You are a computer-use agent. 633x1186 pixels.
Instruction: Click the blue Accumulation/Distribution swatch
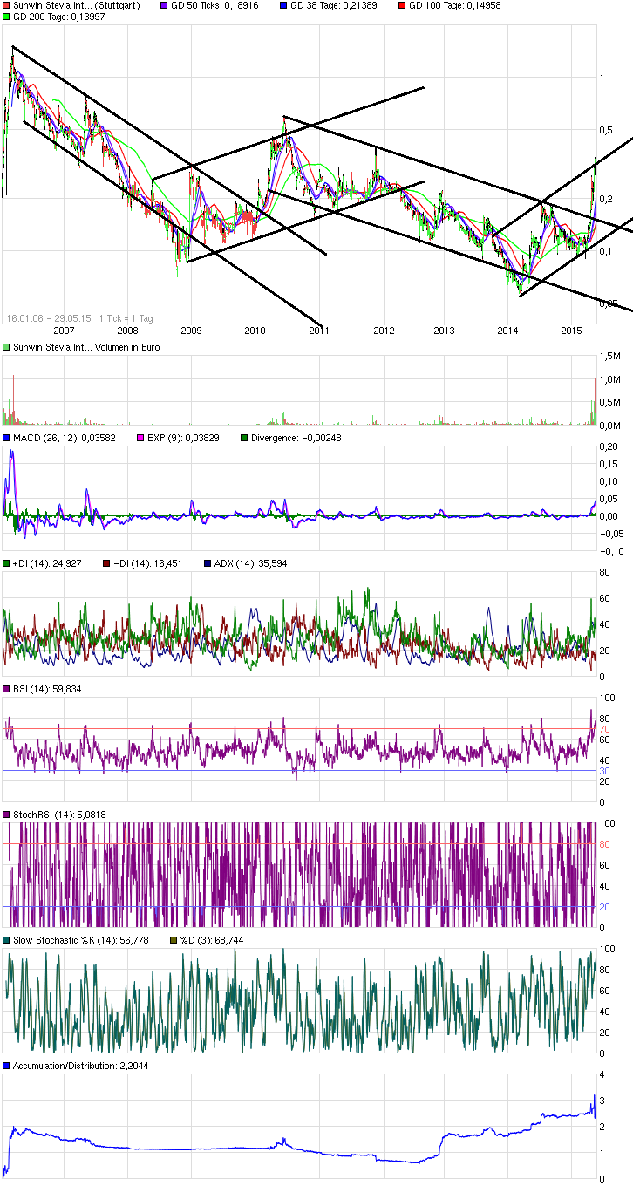tap(7, 1066)
